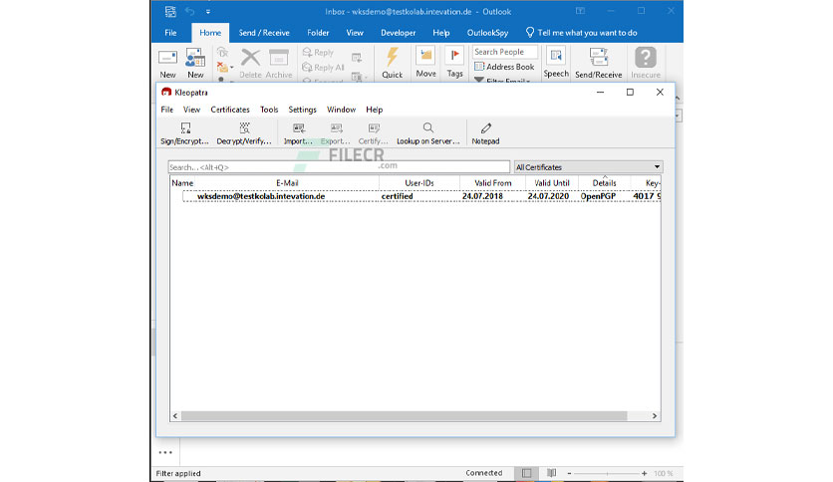The width and height of the screenshot is (833, 482).
Task: Open Kleopatra Help menu
Action: pos(374,110)
